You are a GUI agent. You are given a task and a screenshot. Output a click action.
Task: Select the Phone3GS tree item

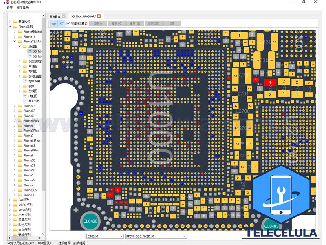click(x=30, y=190)
